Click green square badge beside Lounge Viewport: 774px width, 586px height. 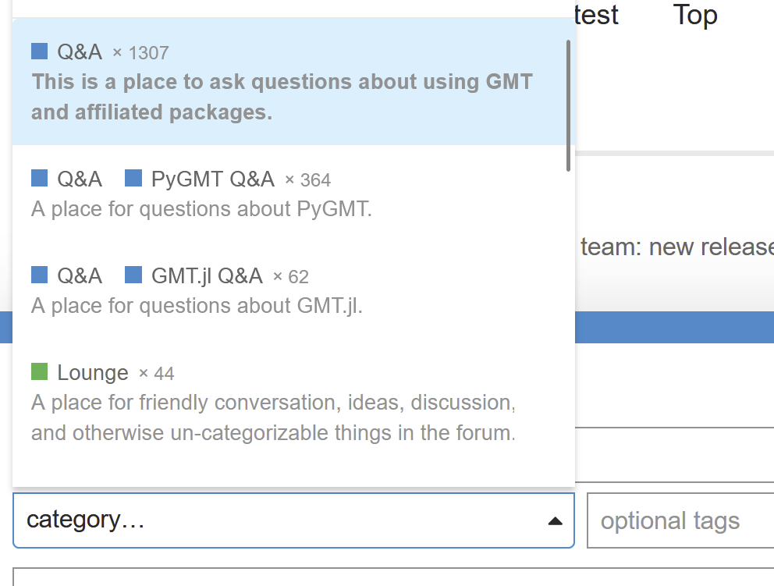tap(40, 371)
